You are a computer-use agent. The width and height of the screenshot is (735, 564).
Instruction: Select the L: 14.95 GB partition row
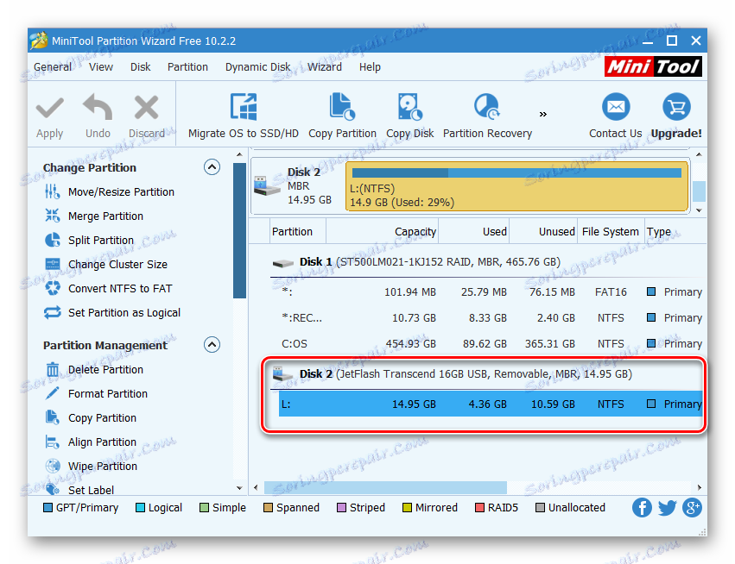[491, 404]
